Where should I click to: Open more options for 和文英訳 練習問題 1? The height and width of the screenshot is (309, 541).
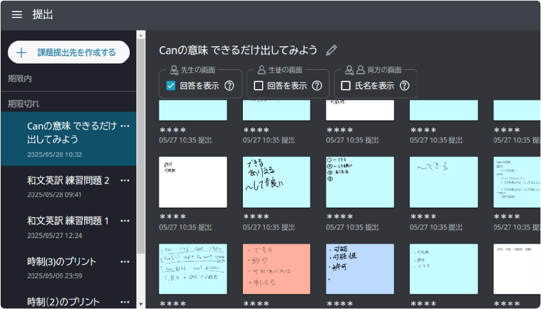coord(125,221)
